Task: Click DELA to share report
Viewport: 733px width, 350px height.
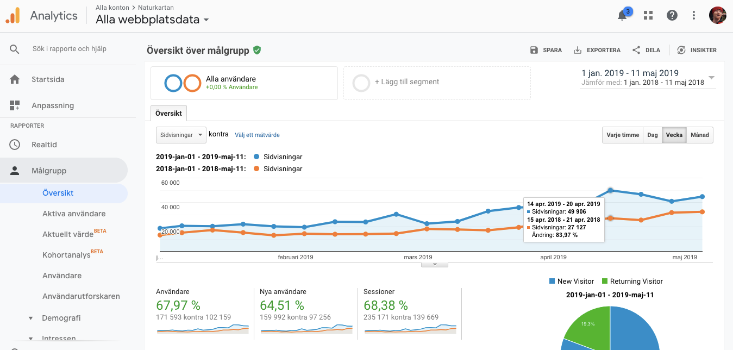Action: tap(646, 50)
